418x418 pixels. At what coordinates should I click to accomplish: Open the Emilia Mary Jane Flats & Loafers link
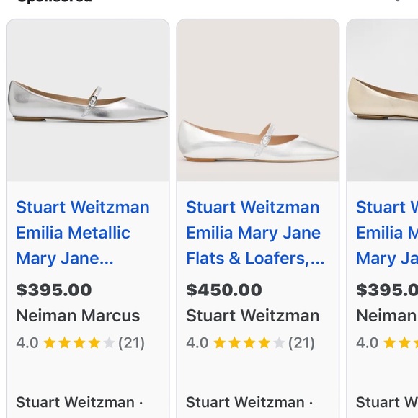coord(255,233)
